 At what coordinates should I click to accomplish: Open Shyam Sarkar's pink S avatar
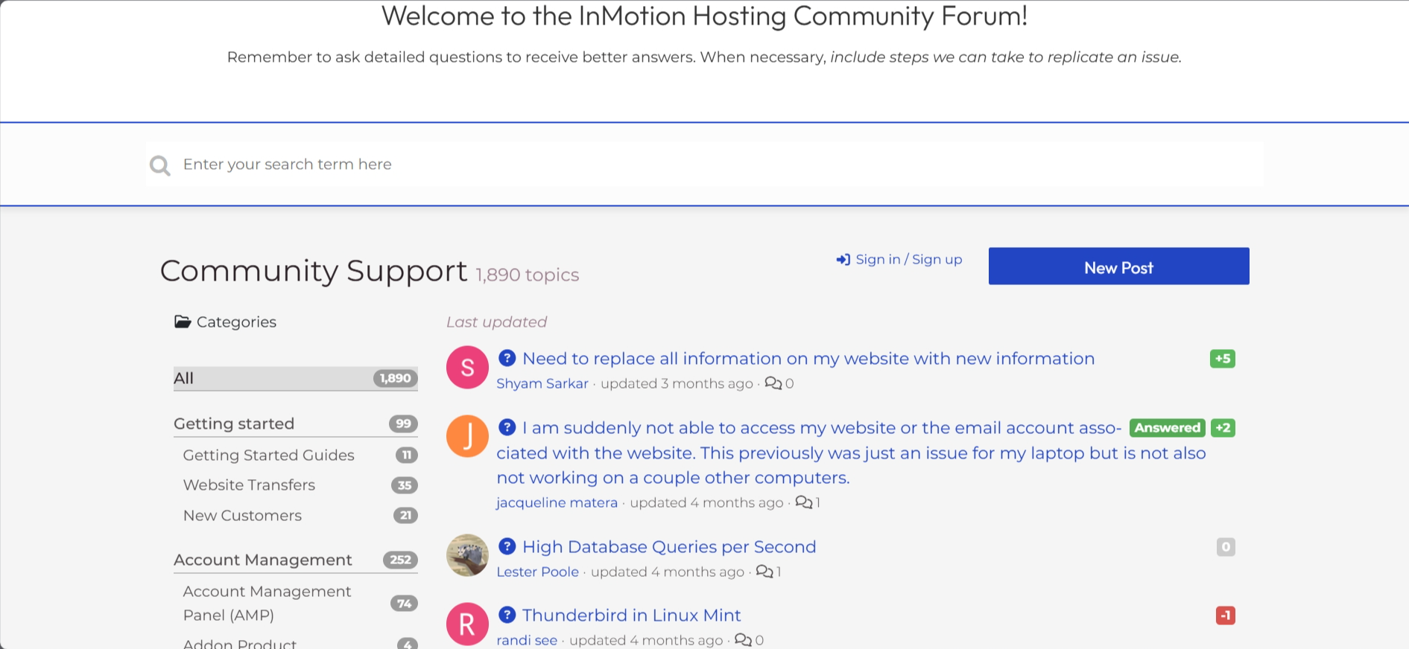coord(467,367)
